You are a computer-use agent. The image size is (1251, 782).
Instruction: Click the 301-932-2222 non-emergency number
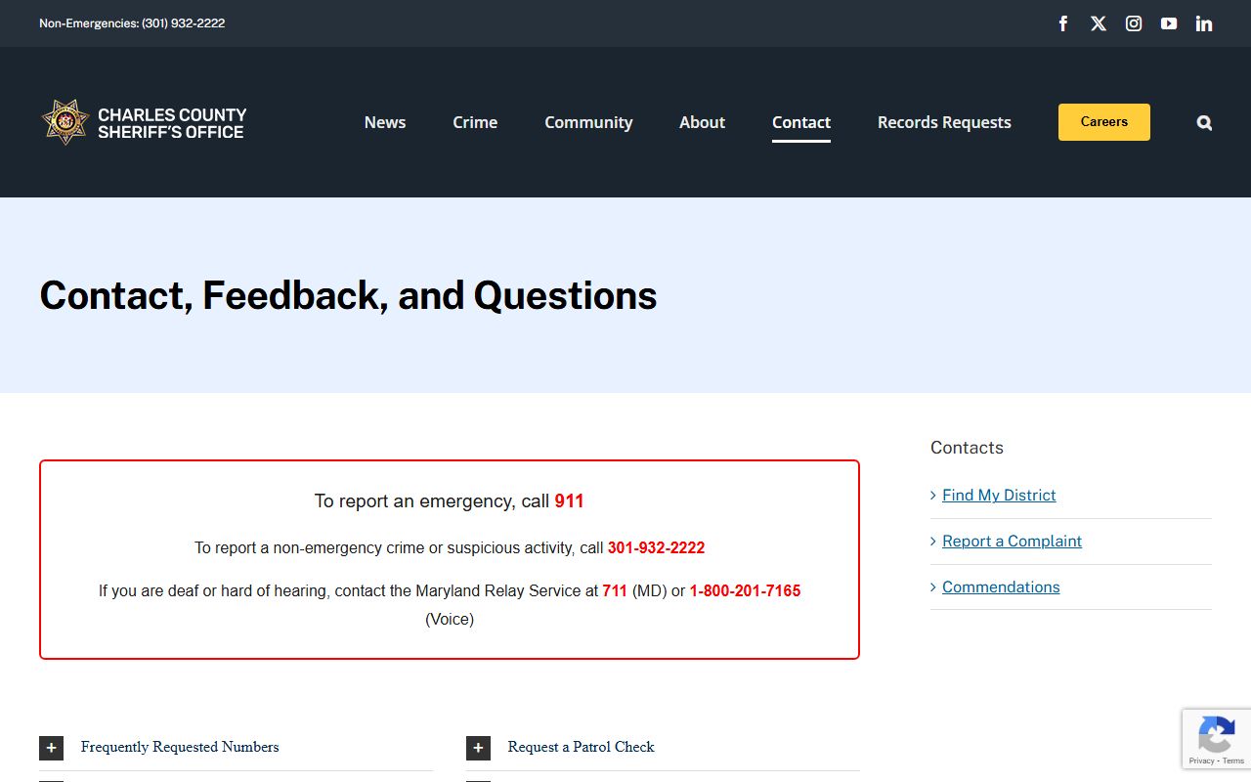tap(656, 548)
